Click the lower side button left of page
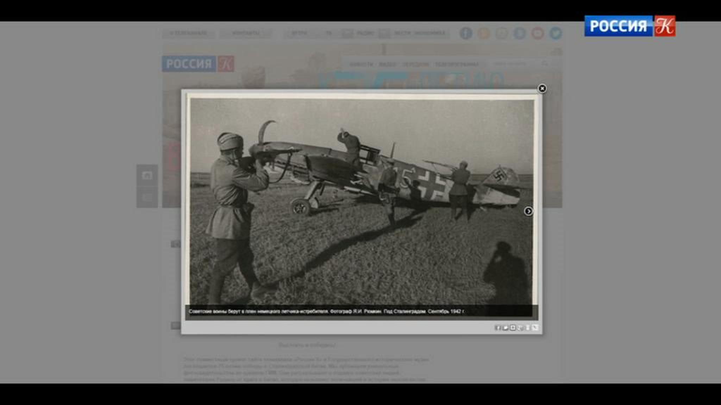This screenshot has width=721, height=405. [147, 197]
